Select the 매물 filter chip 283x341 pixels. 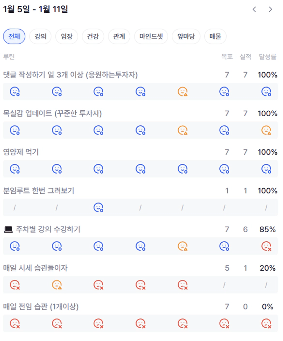(215, 37)
